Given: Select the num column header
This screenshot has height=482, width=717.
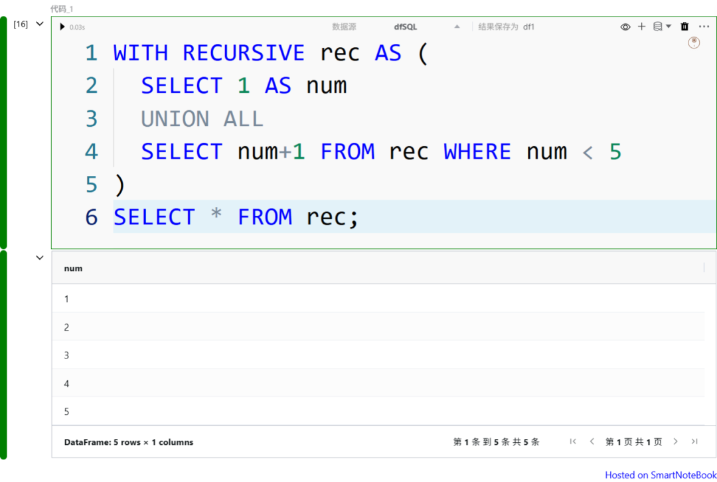Looking at the screenshot, I should click(73, 268).
